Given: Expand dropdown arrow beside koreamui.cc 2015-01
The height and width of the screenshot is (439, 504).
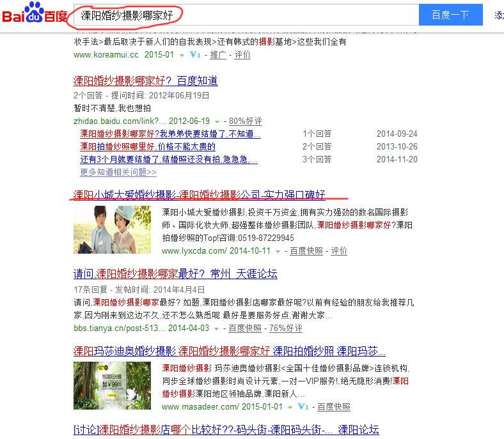Looking at the screenshot, I should coord(182,56).
